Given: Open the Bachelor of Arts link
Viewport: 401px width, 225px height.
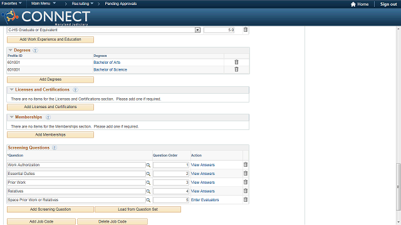Looking at the screenshot, I should coord(107,62).
